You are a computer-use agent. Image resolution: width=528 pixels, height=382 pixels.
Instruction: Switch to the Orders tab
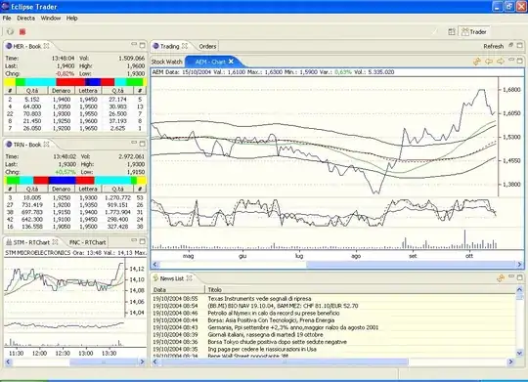[207, 47]
